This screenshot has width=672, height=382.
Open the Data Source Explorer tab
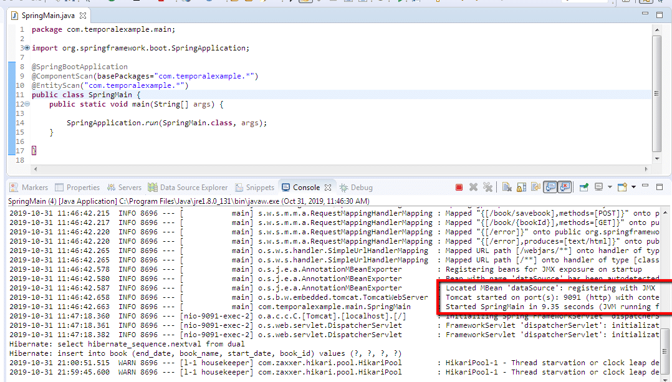188,188
